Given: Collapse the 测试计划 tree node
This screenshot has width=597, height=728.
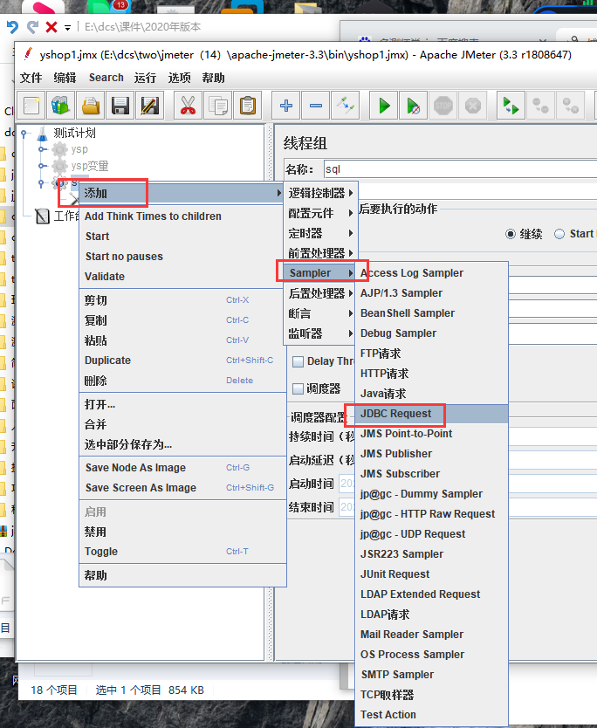Looking at the screenshot, I should (24, 134).
